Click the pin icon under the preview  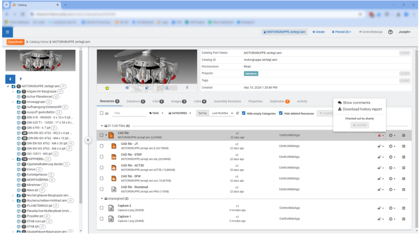coord(187,88)
